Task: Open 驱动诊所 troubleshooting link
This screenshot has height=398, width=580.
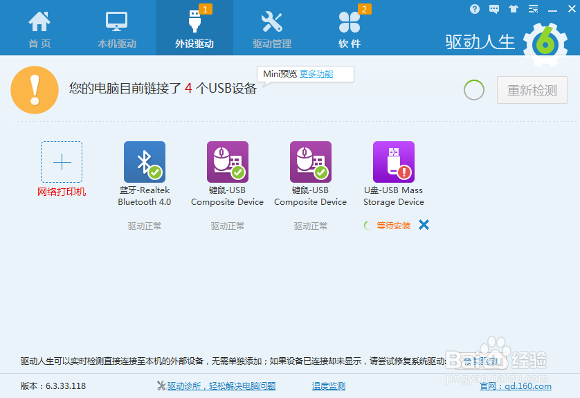Action: pyautogui.click(x=221, y=386)
